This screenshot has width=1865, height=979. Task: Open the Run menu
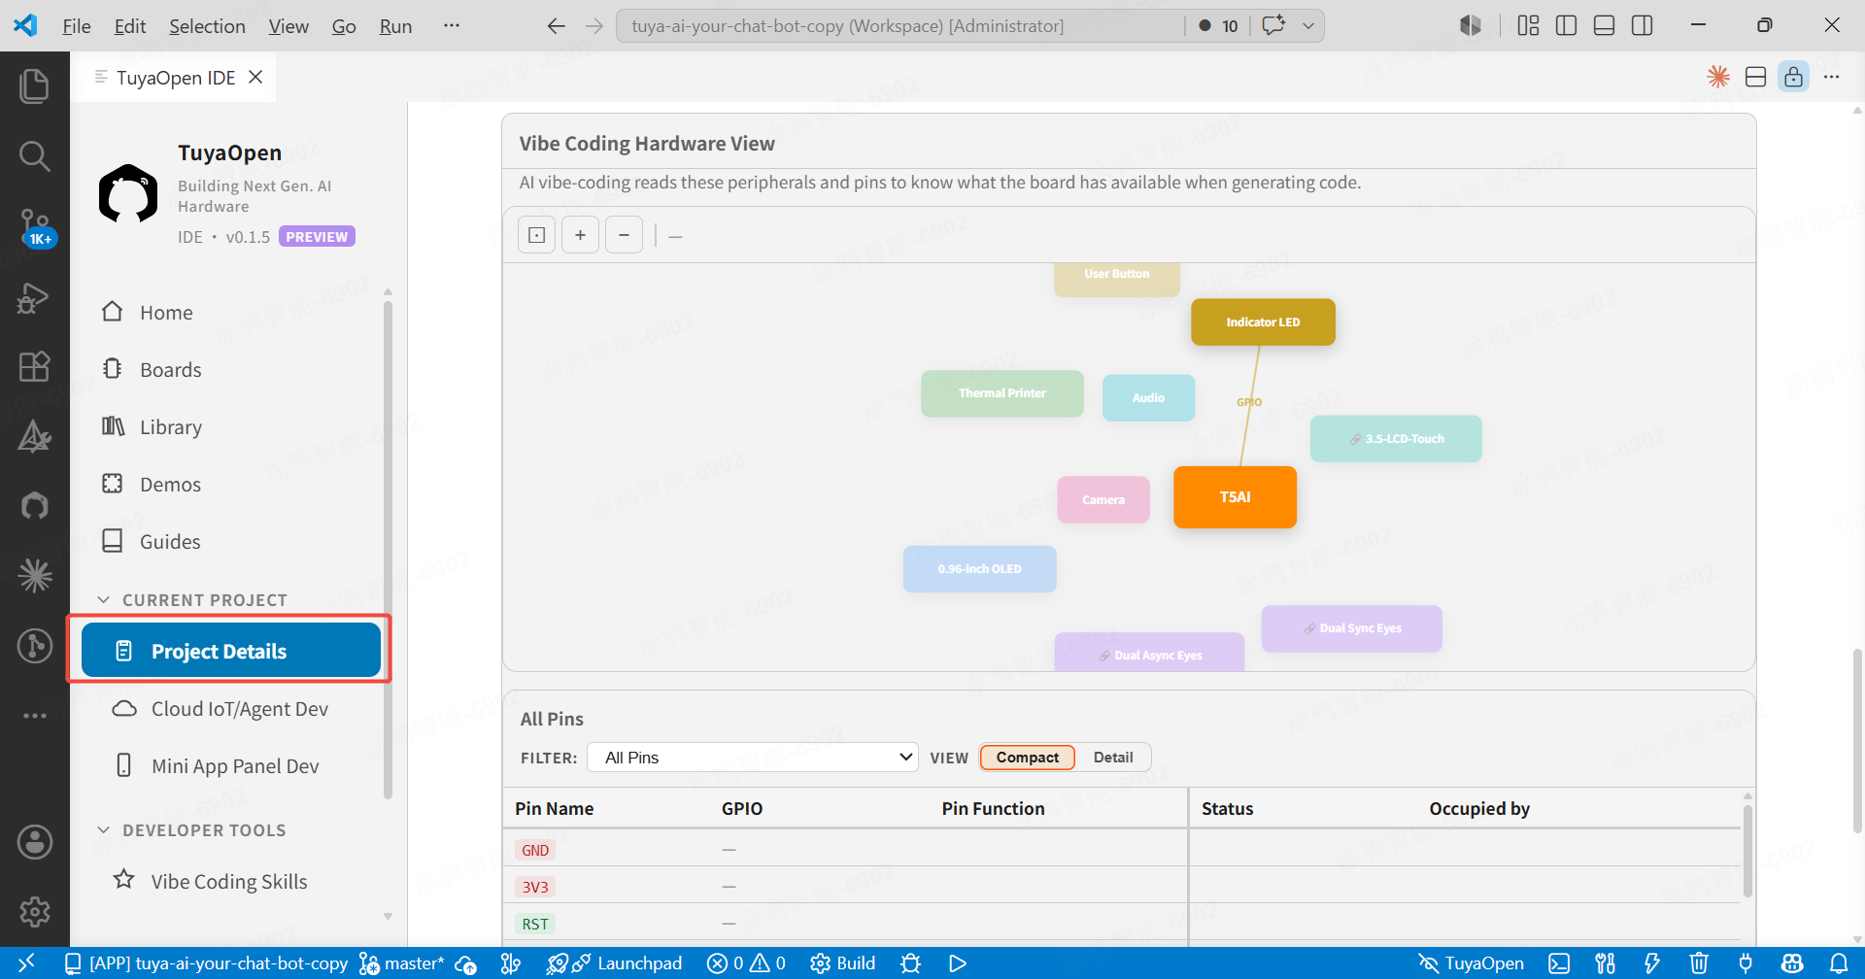(395, 25)
